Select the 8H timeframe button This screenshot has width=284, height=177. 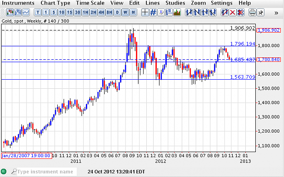point(110,13)
